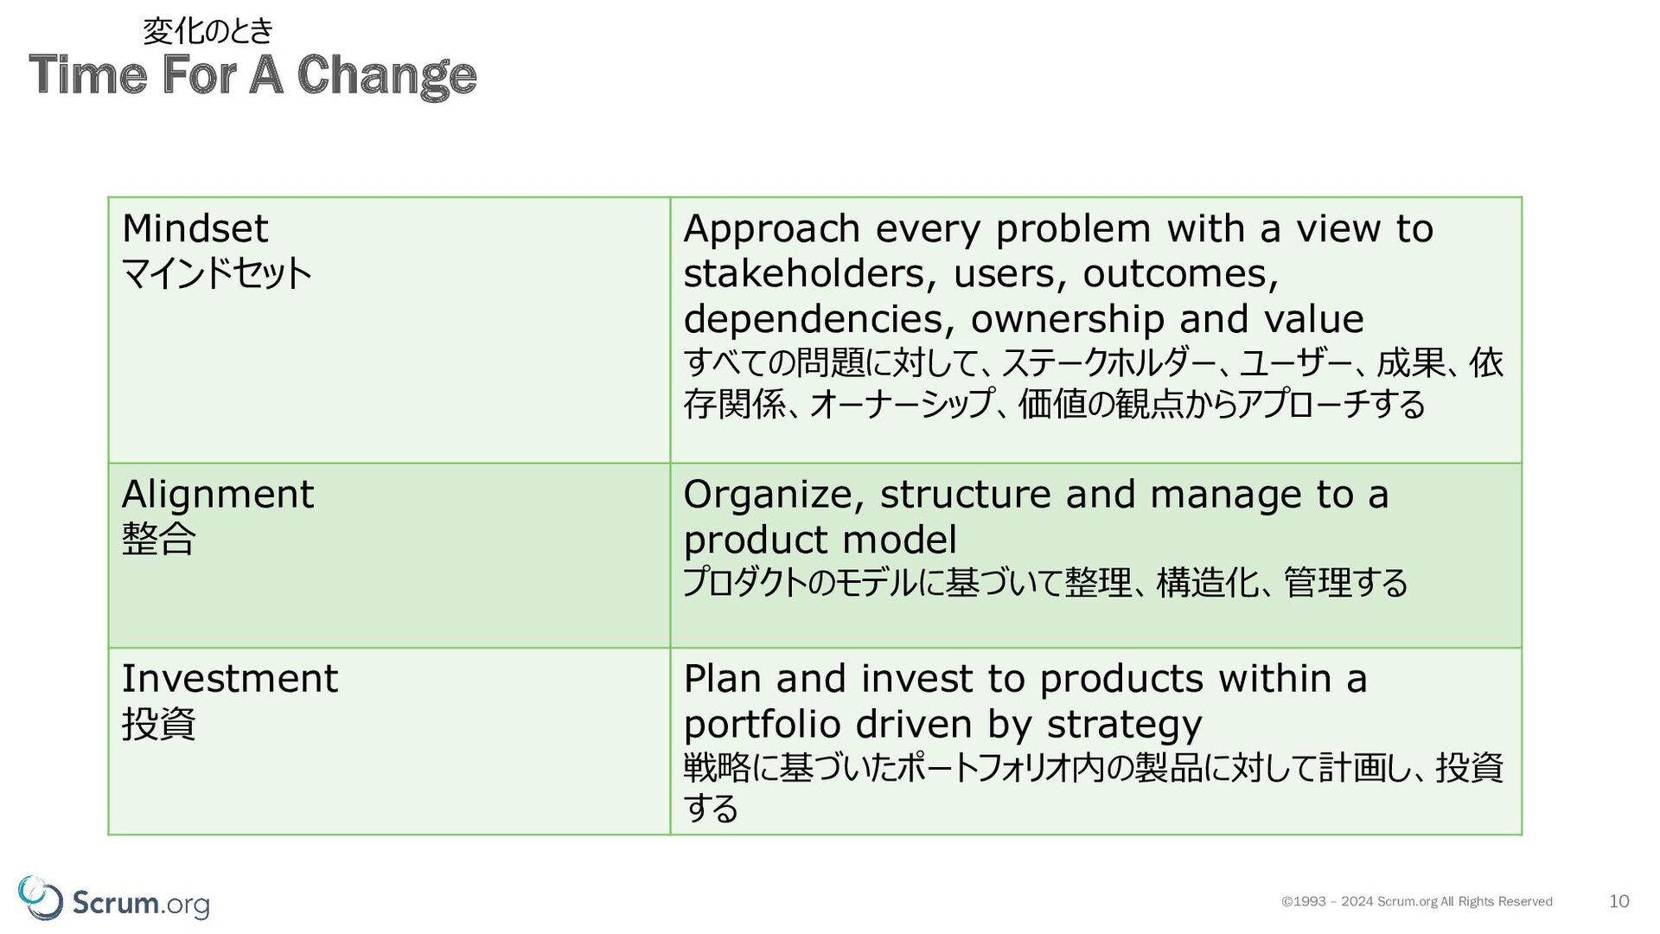Click the words product model in Alignment row

(820, 540)
